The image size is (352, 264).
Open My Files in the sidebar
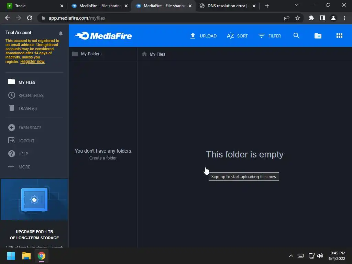pyautogui.click(x=22, y=82)
